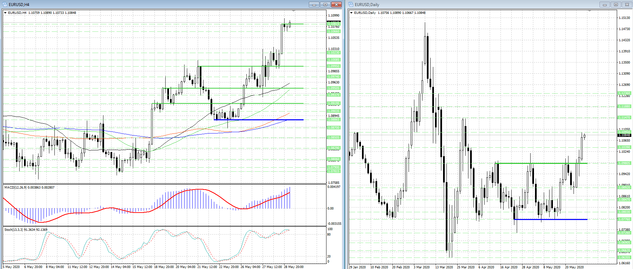Image resolution: width=633 pixels, height=269 pixels.
Task: Click the 1.10660 green price label on H4 axis
Action: tap(334, 31)
